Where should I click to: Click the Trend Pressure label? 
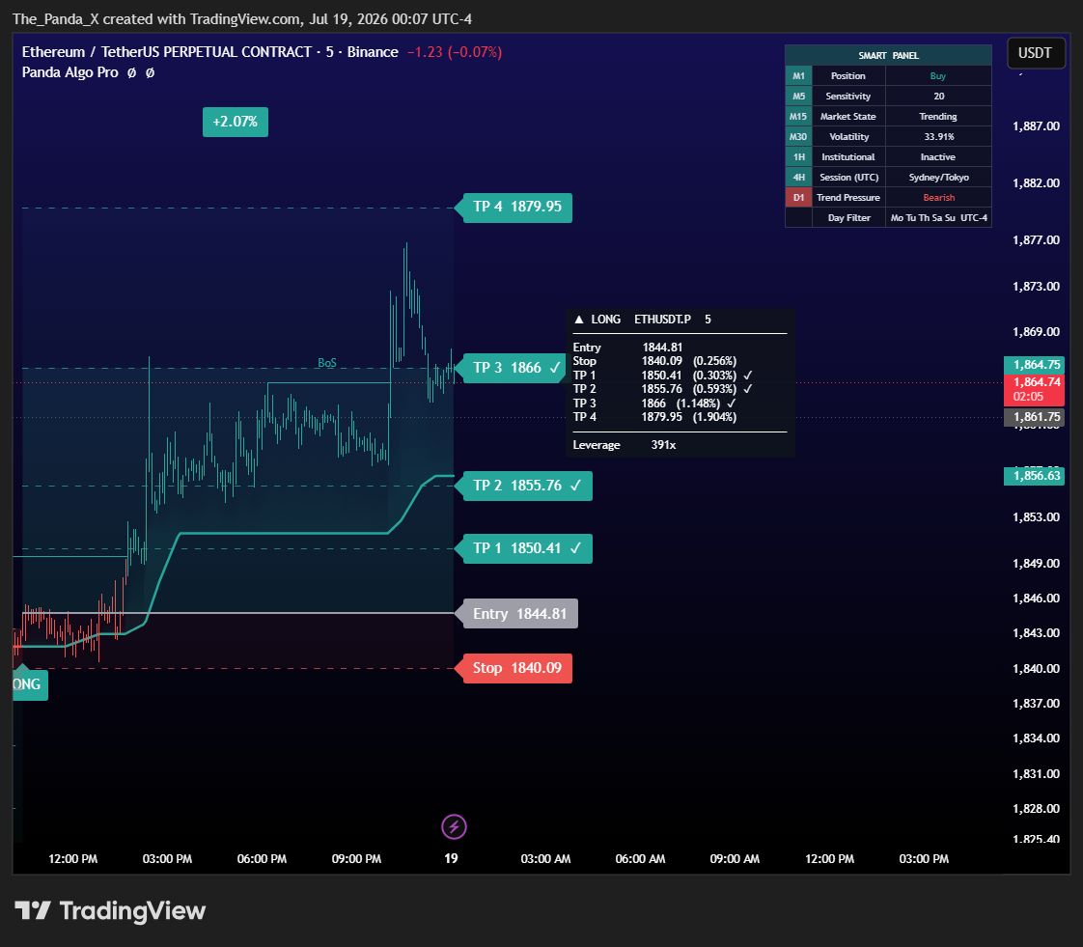click(x=848, y=198)
